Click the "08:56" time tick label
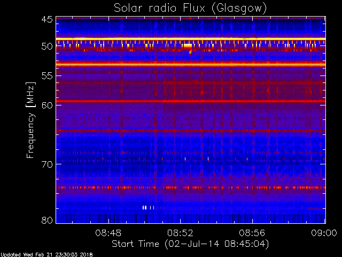Image resolution: width=342 pixels, height=257 pixels. [252, 233]
